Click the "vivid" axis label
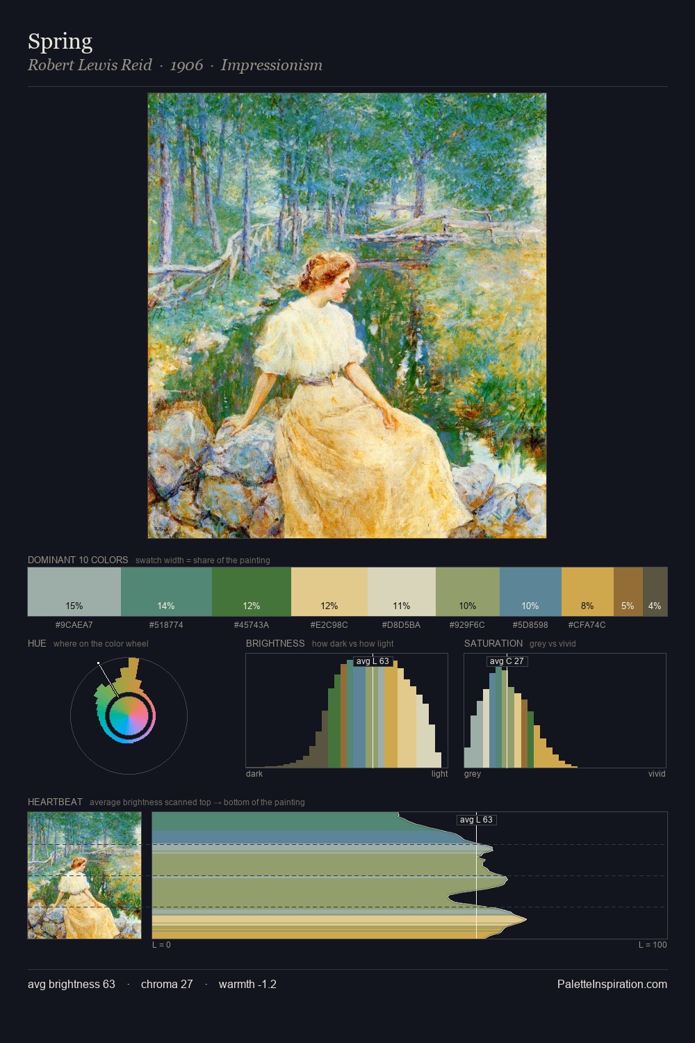Viewport: 695px width, 1043px height. point(657,774)
